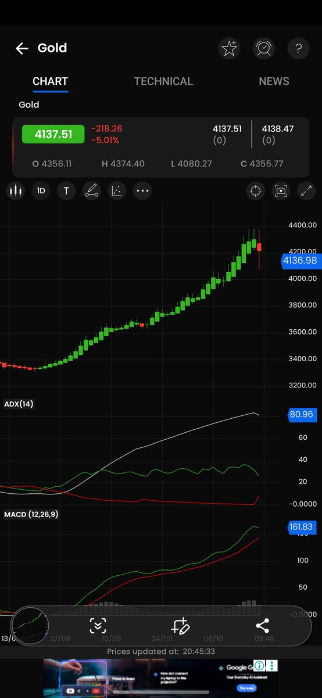Take a chart snapshot with camera icon
The image size is (322, 698).
pyautogui.click(x=281, y=191)
